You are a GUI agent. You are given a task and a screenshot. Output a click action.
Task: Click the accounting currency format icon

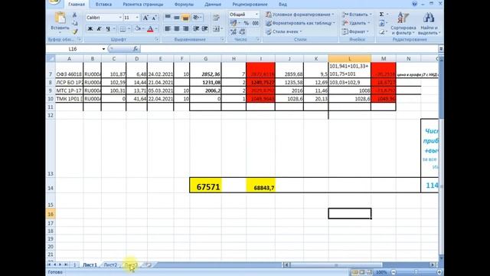233,23
